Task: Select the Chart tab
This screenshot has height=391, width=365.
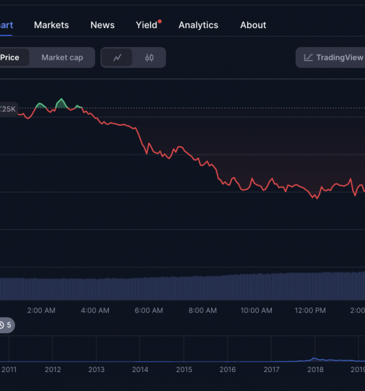Action: tap(7, 25)
